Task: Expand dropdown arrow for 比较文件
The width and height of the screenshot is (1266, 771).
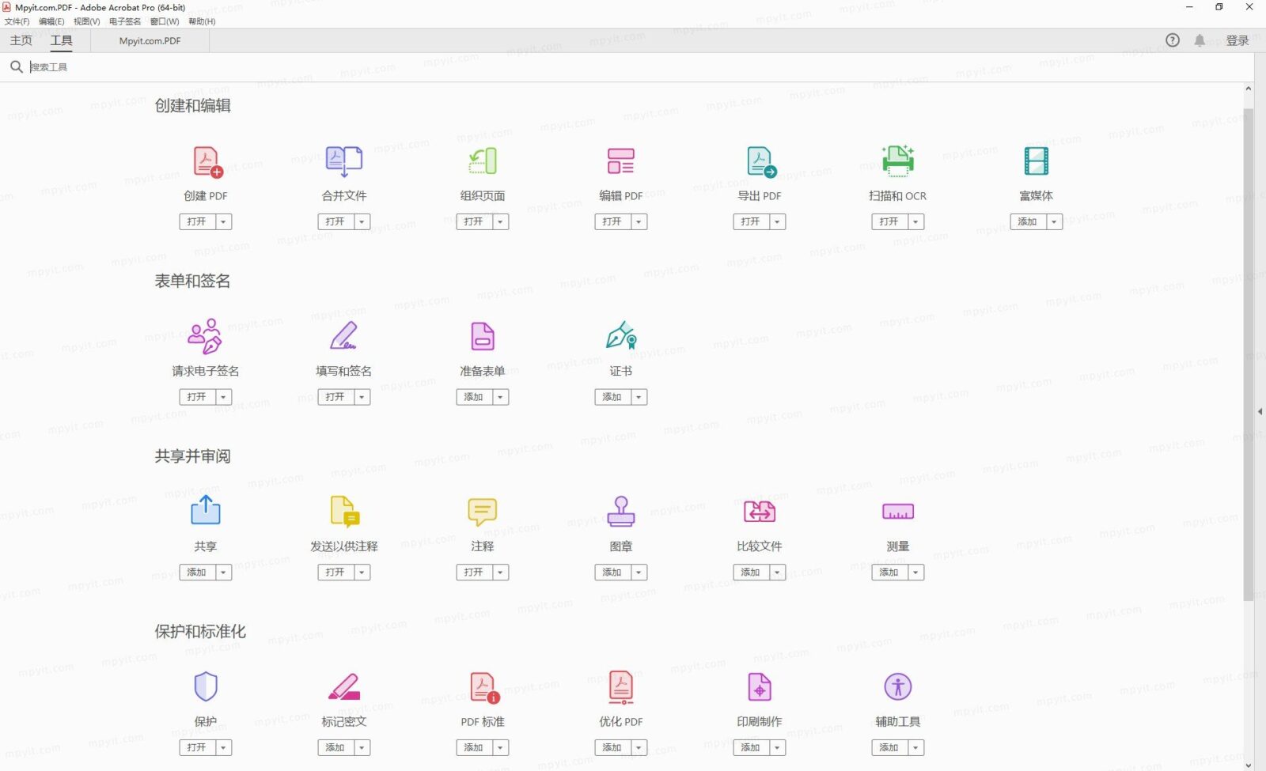Action: coord(777,573)
